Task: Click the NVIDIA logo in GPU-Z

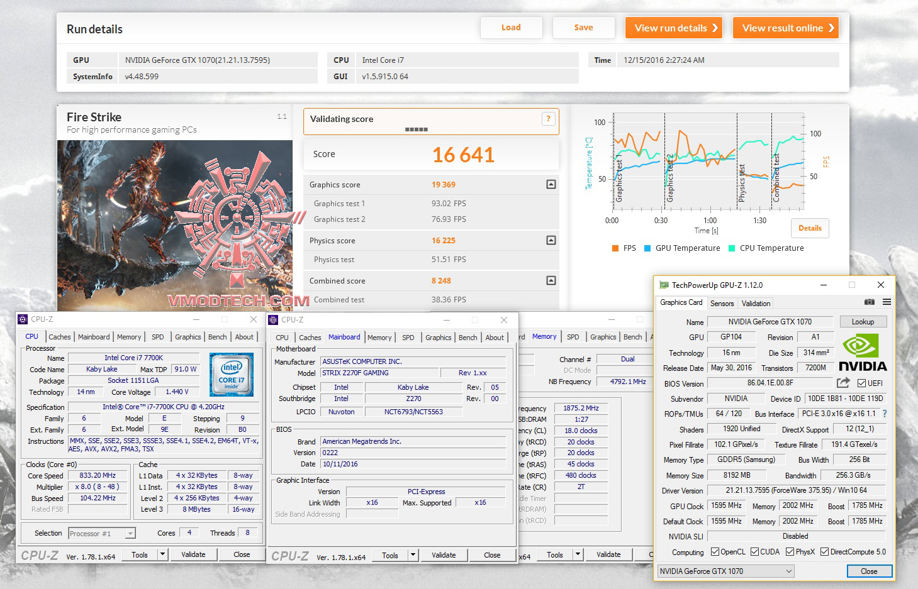Action: click(x=863, y=353)
